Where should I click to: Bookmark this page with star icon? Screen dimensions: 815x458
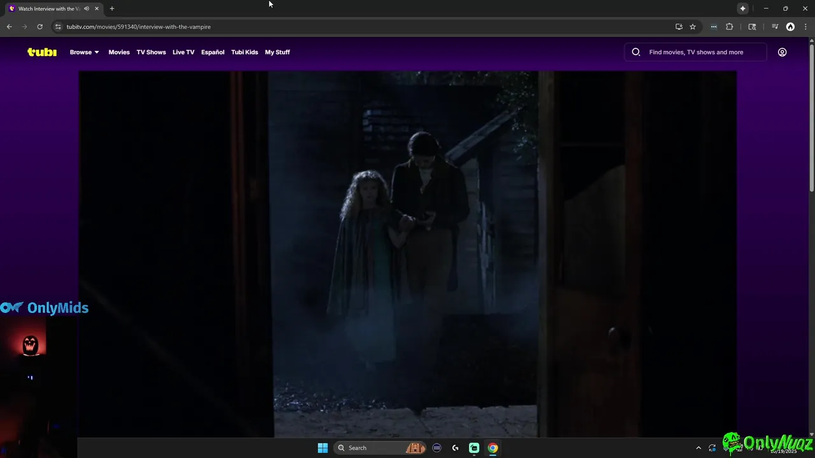(x=693, y=27)
